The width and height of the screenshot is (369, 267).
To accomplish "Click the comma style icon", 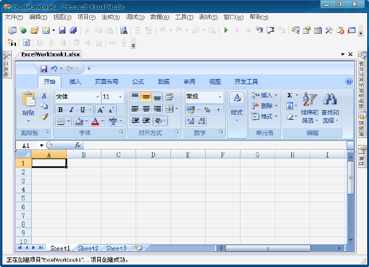I will point(218,110).
